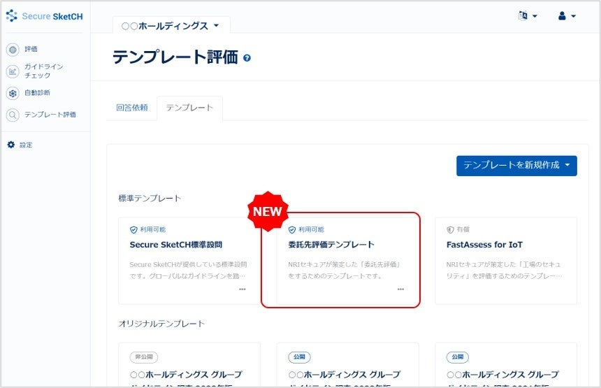Expand the user account dropdown arrow
This screenshot has height=388, width=601.
tap(574, 16)
